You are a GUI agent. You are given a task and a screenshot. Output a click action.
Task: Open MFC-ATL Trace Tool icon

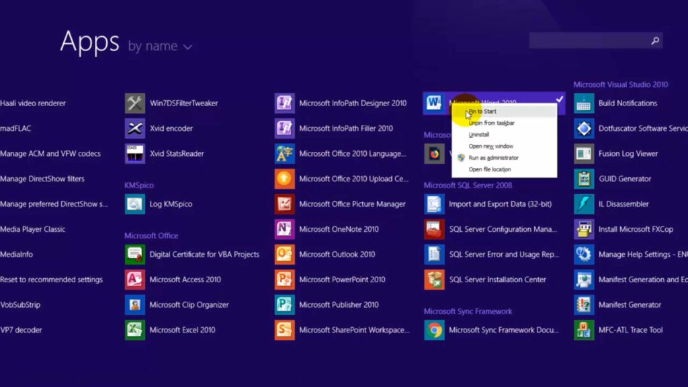(584, 330)
